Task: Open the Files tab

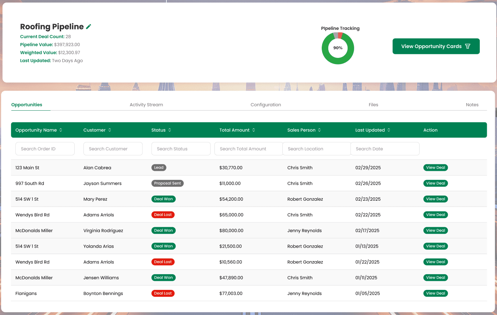Action: pyautogui.click(x=373, y=105)
